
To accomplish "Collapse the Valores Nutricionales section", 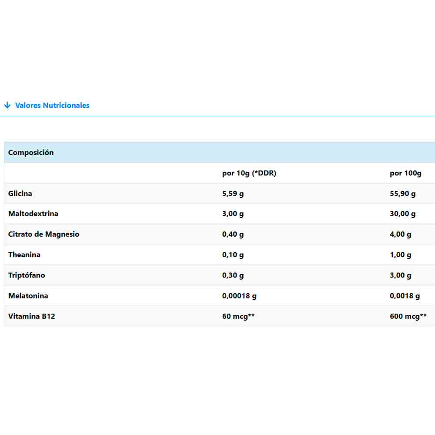I will coord(52,105).
